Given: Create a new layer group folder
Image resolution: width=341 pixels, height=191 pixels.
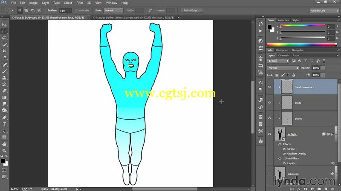Looking at the screenshot, I should coord(319,189).
